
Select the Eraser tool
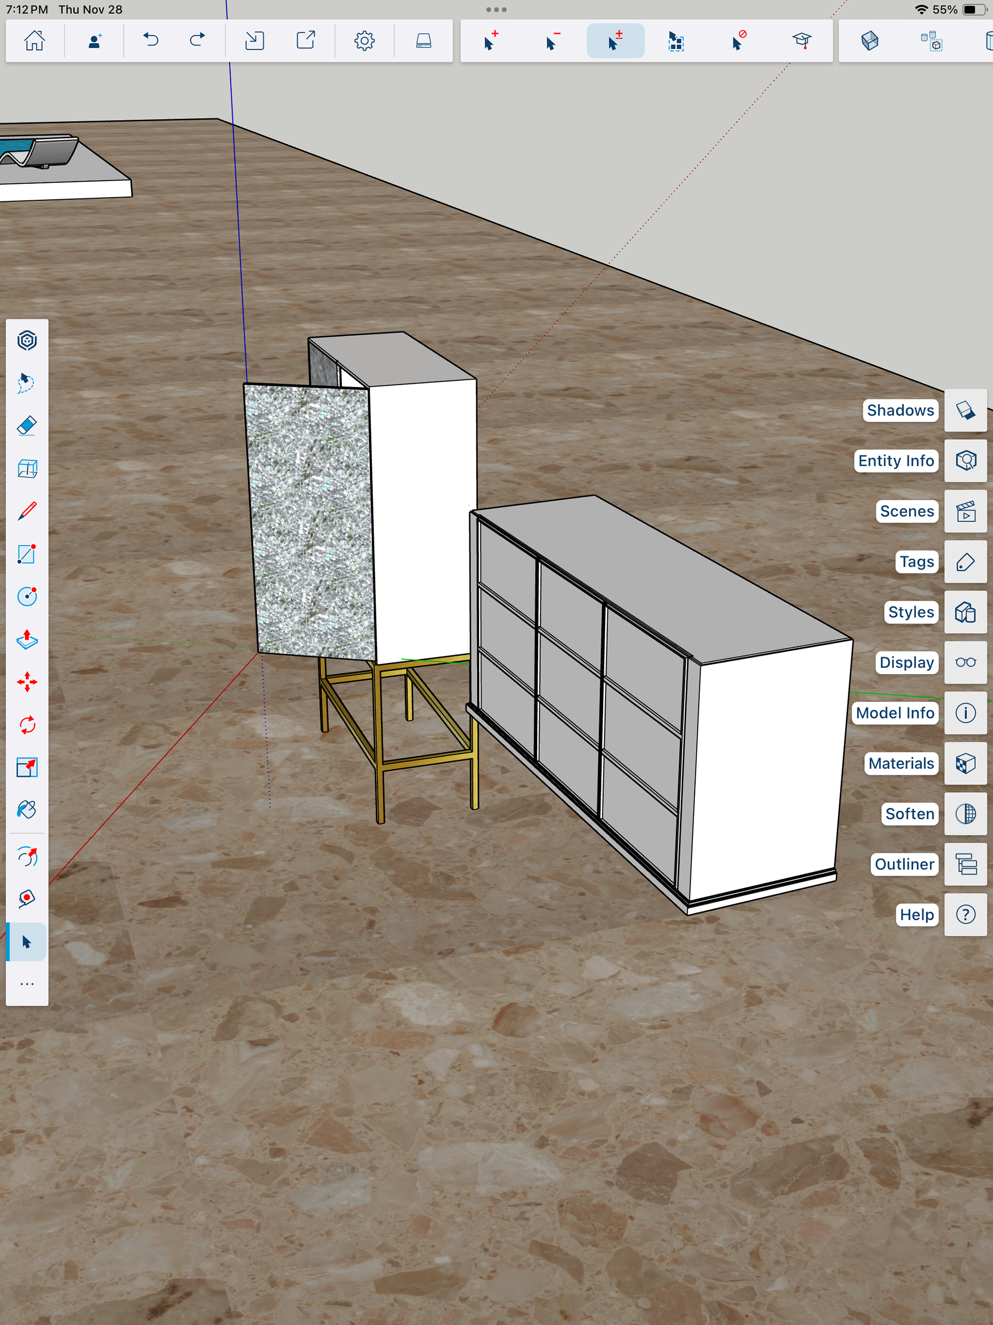pos(27,426)
